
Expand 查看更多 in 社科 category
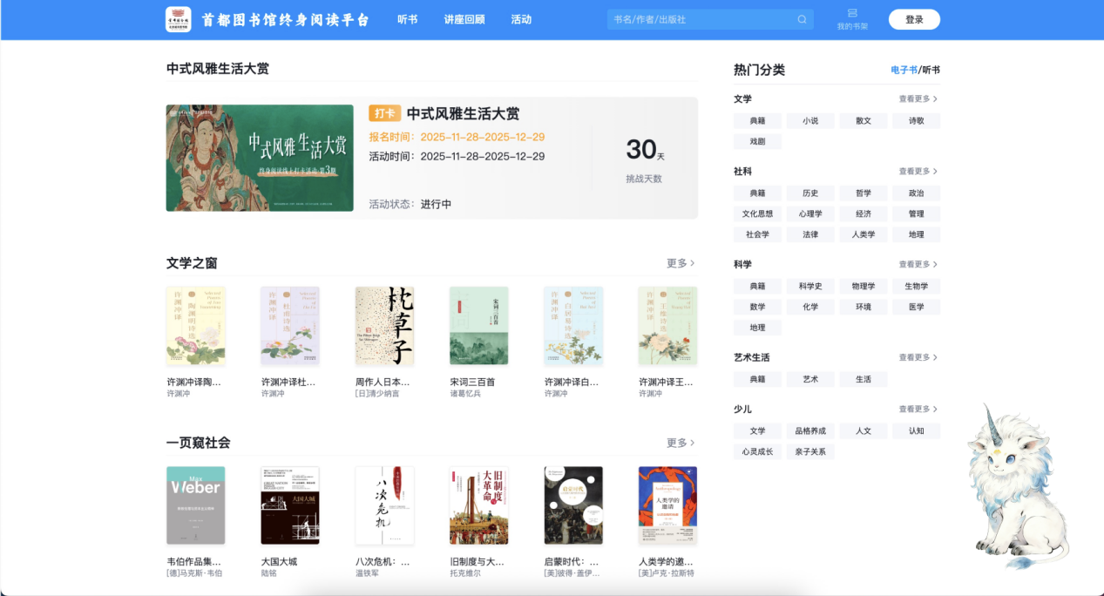918,172
